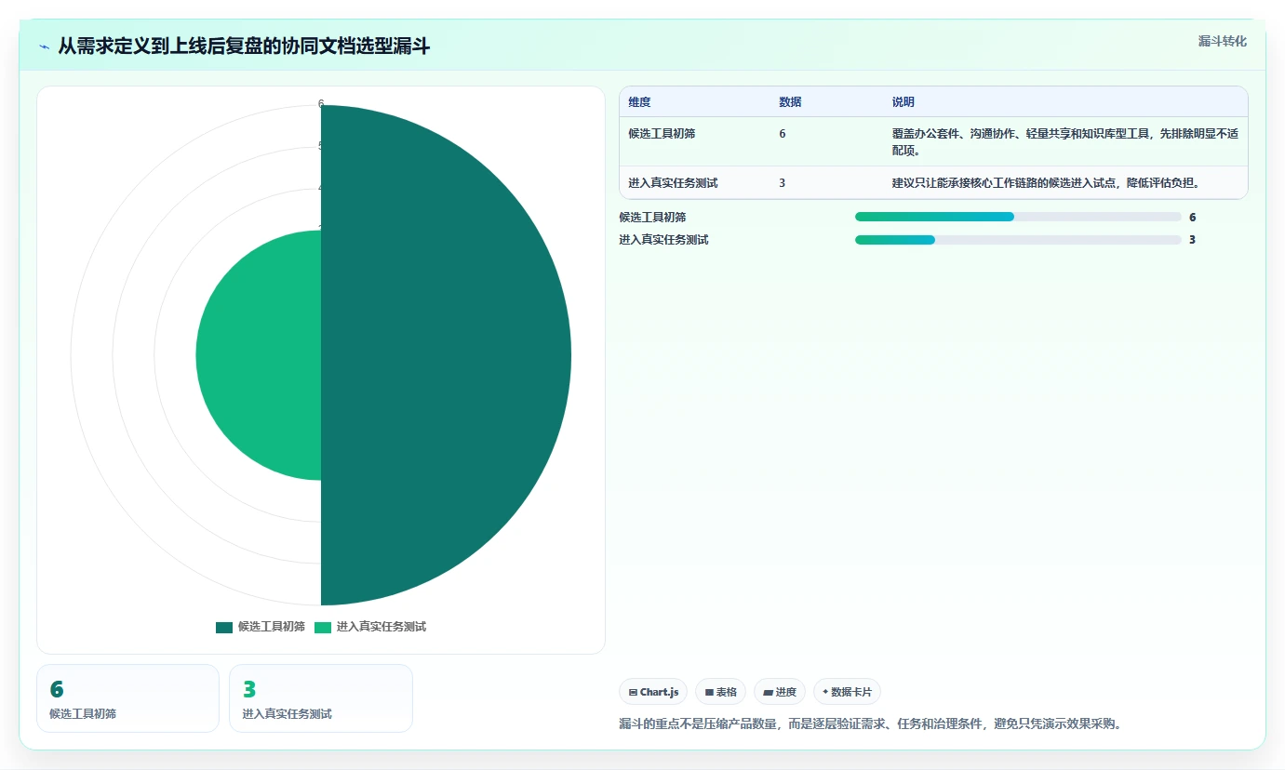This screenshot has width=1285, height=770.
Task: Click the page title 协同文档选型漏斗
Action: (x=244, y=46)
